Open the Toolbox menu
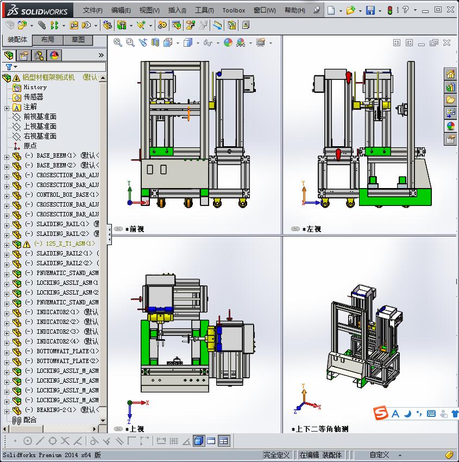Viewport: 459px width, 462px height. pyautogui.click(x=234, y=10)
